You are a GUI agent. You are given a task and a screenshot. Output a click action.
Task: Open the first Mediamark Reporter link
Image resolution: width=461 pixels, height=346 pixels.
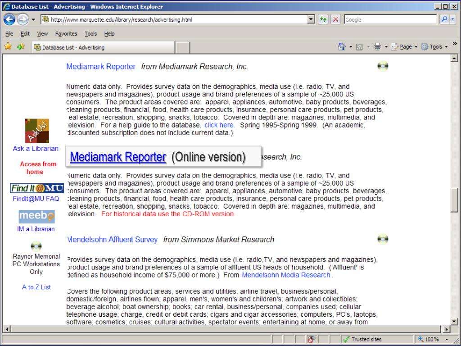coord(101,67)
